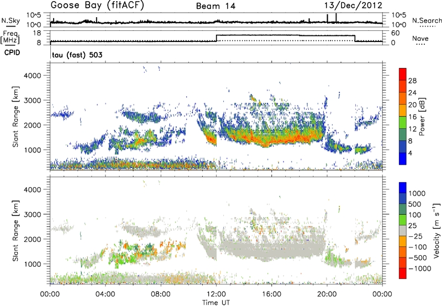
Task: Click the 08:00 time axis tick label
Action: point(161,294)
